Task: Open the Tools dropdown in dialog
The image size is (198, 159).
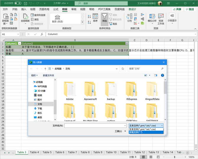Action: (120, 131)
